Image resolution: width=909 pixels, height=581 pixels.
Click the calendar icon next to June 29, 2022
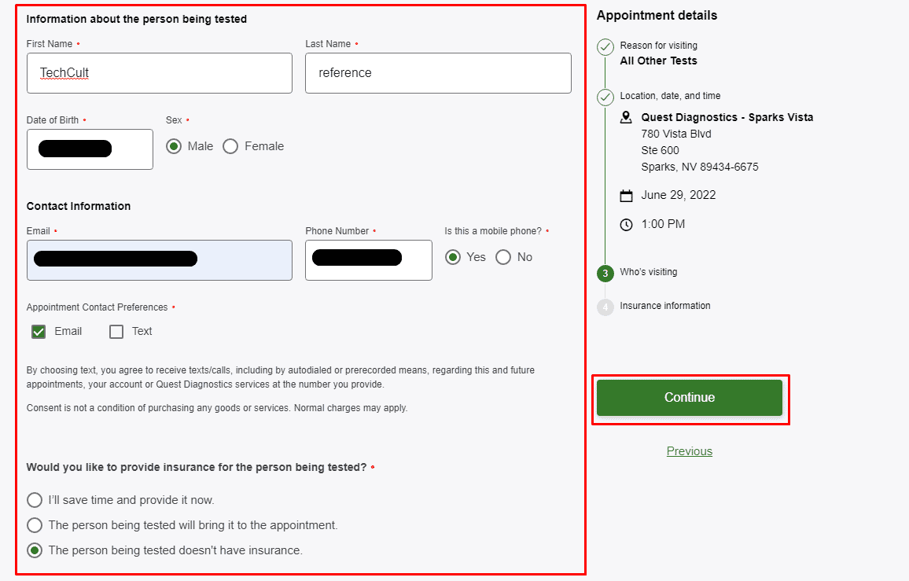pyautogui.click(x=626, y=196)
